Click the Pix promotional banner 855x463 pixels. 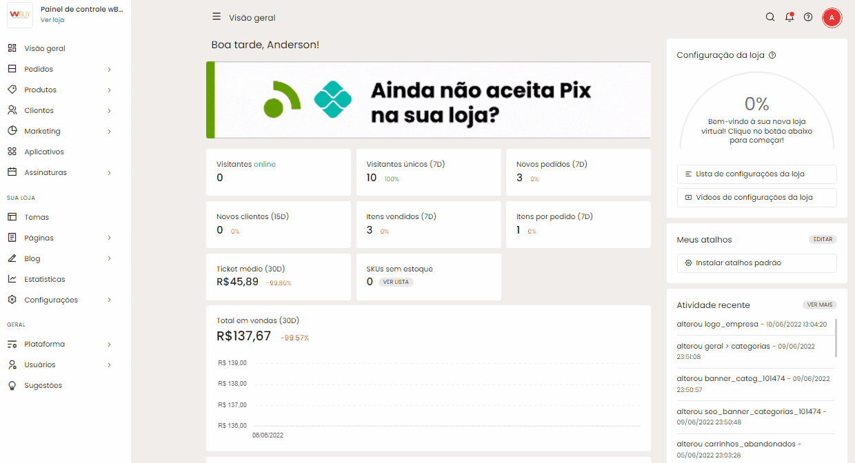tap(428, 100)
